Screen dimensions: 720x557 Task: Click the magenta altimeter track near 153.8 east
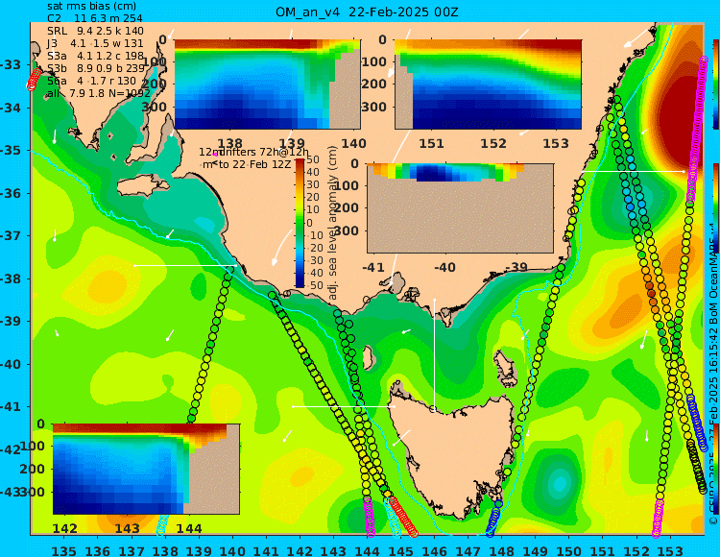[x=697, y=129]
